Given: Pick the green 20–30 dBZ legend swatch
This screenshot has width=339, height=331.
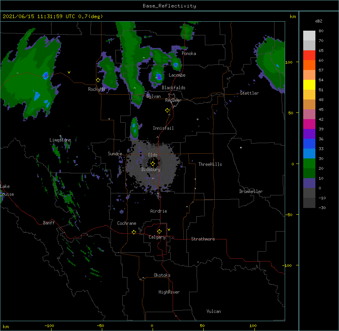Looking at the screenshot, I should [x=309, y=164].
